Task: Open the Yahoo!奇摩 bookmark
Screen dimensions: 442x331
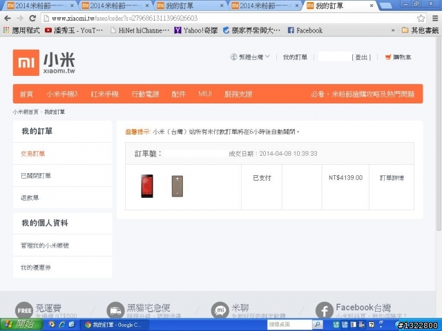Action: click(x=196, y=30)
